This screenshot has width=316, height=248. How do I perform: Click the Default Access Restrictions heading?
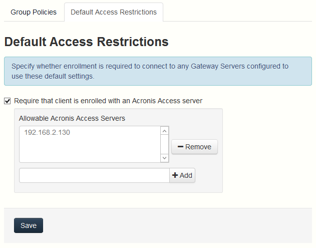(87, 42)
